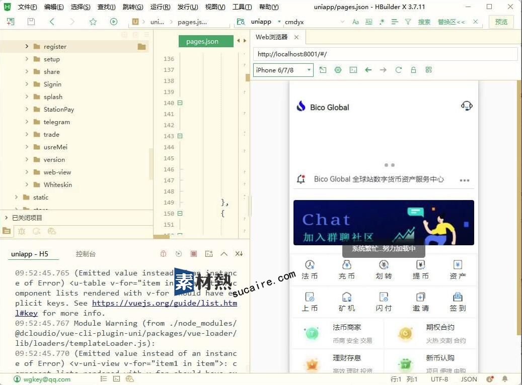The width and height of the screenshot is (522, 385).
Task: Click the 预览 button
Action: [501, 22]
